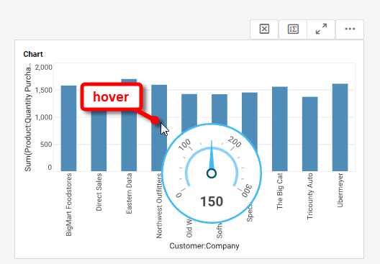This screenshot has height=264, width=380.
Task: Click the Ubermeyer axis label
Action: pos(340,190)
